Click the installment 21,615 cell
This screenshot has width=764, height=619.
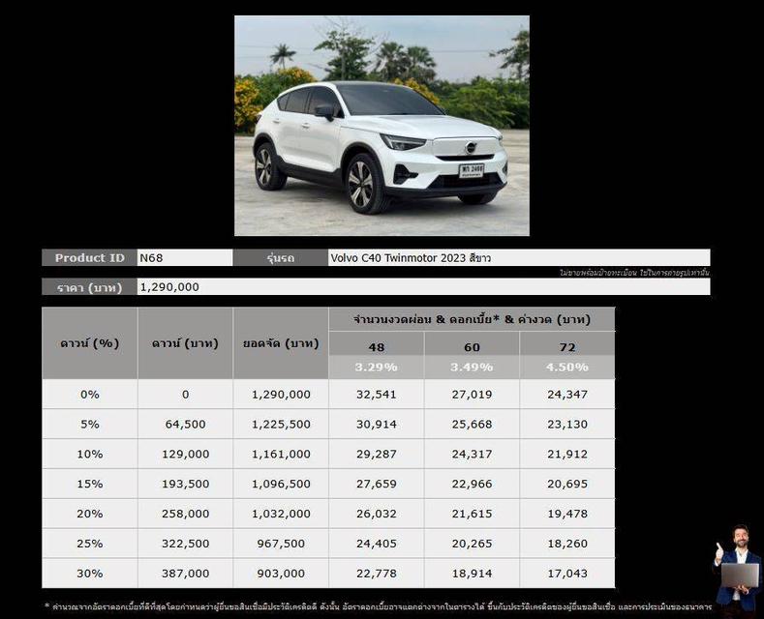(472, 514)
